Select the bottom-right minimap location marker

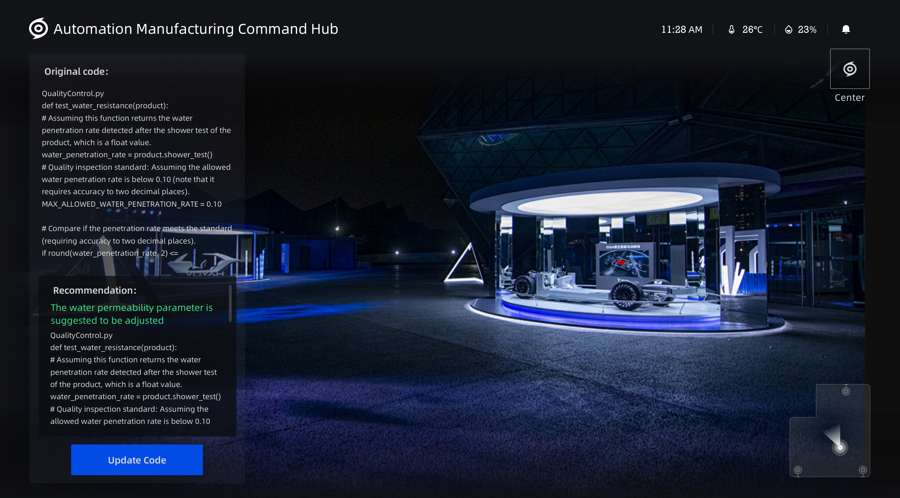(863, 470)
